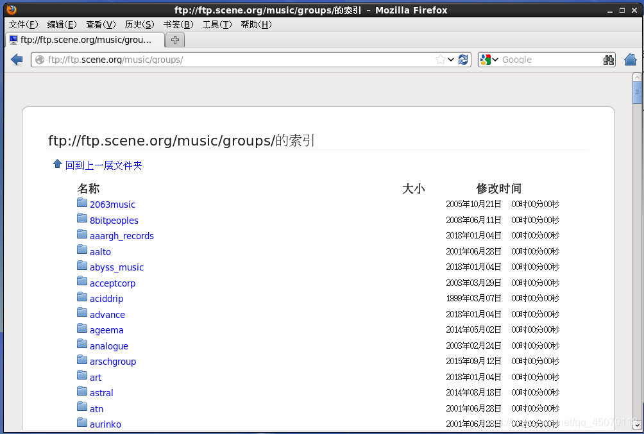
Task: Click the Firefox logo in title bar
Action: (12, 9)
